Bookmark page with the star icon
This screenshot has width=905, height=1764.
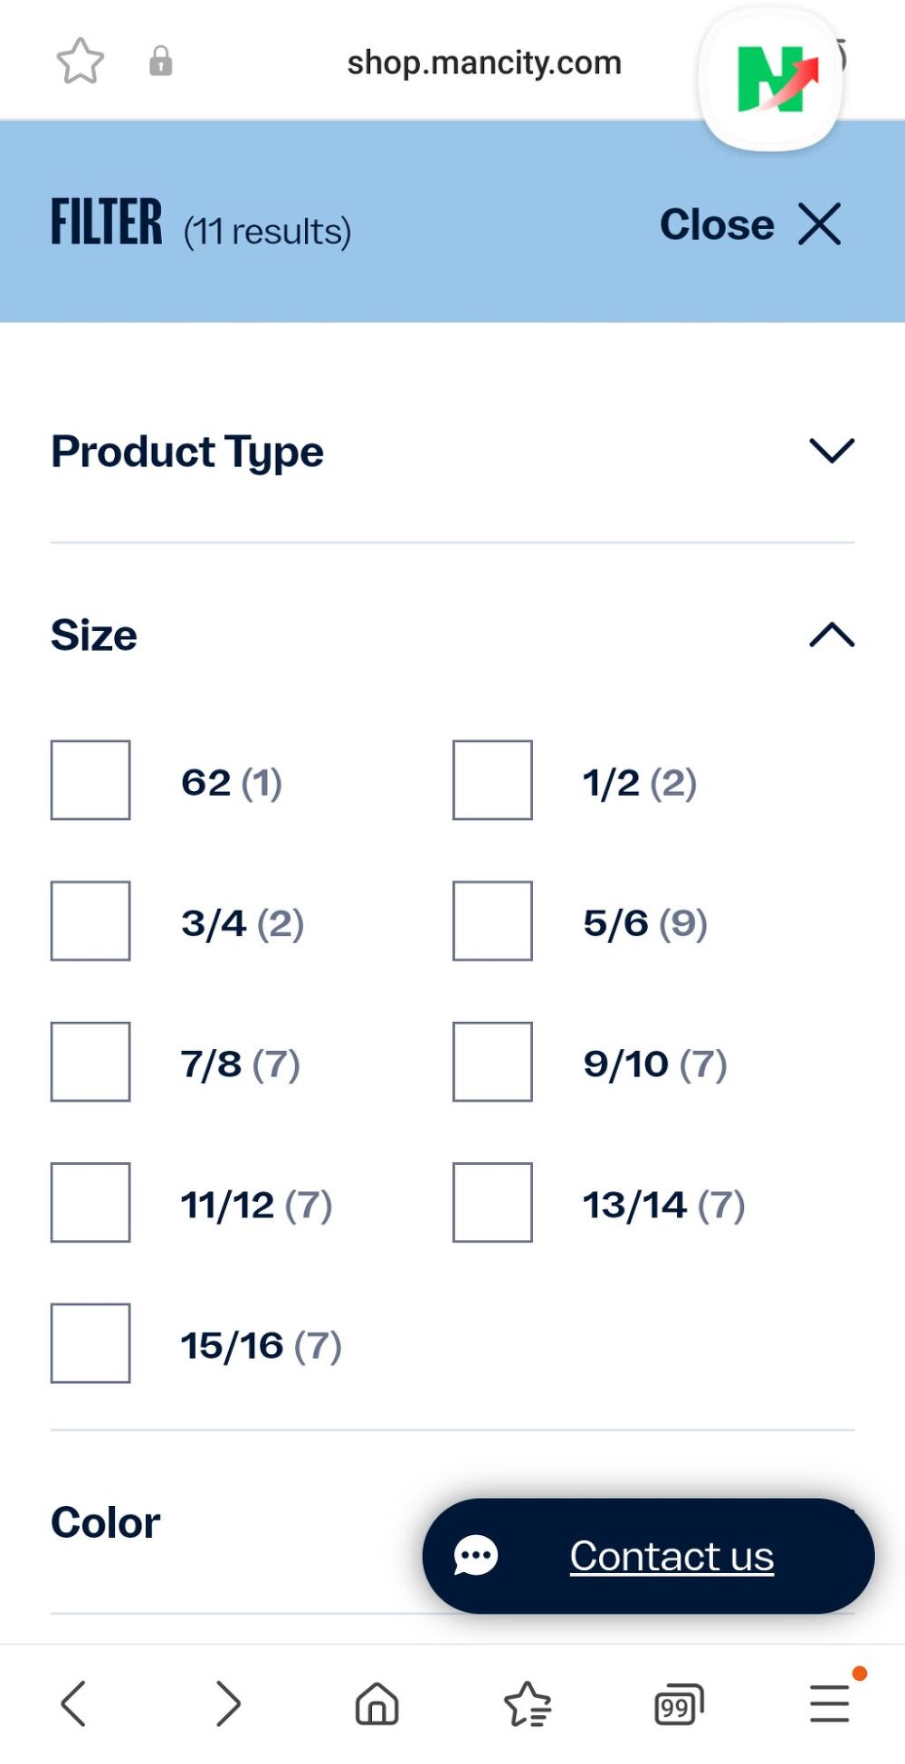click(x=81, y=62)
